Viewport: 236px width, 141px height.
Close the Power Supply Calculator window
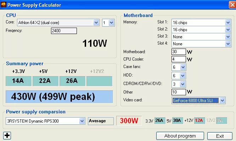point(232,5)
